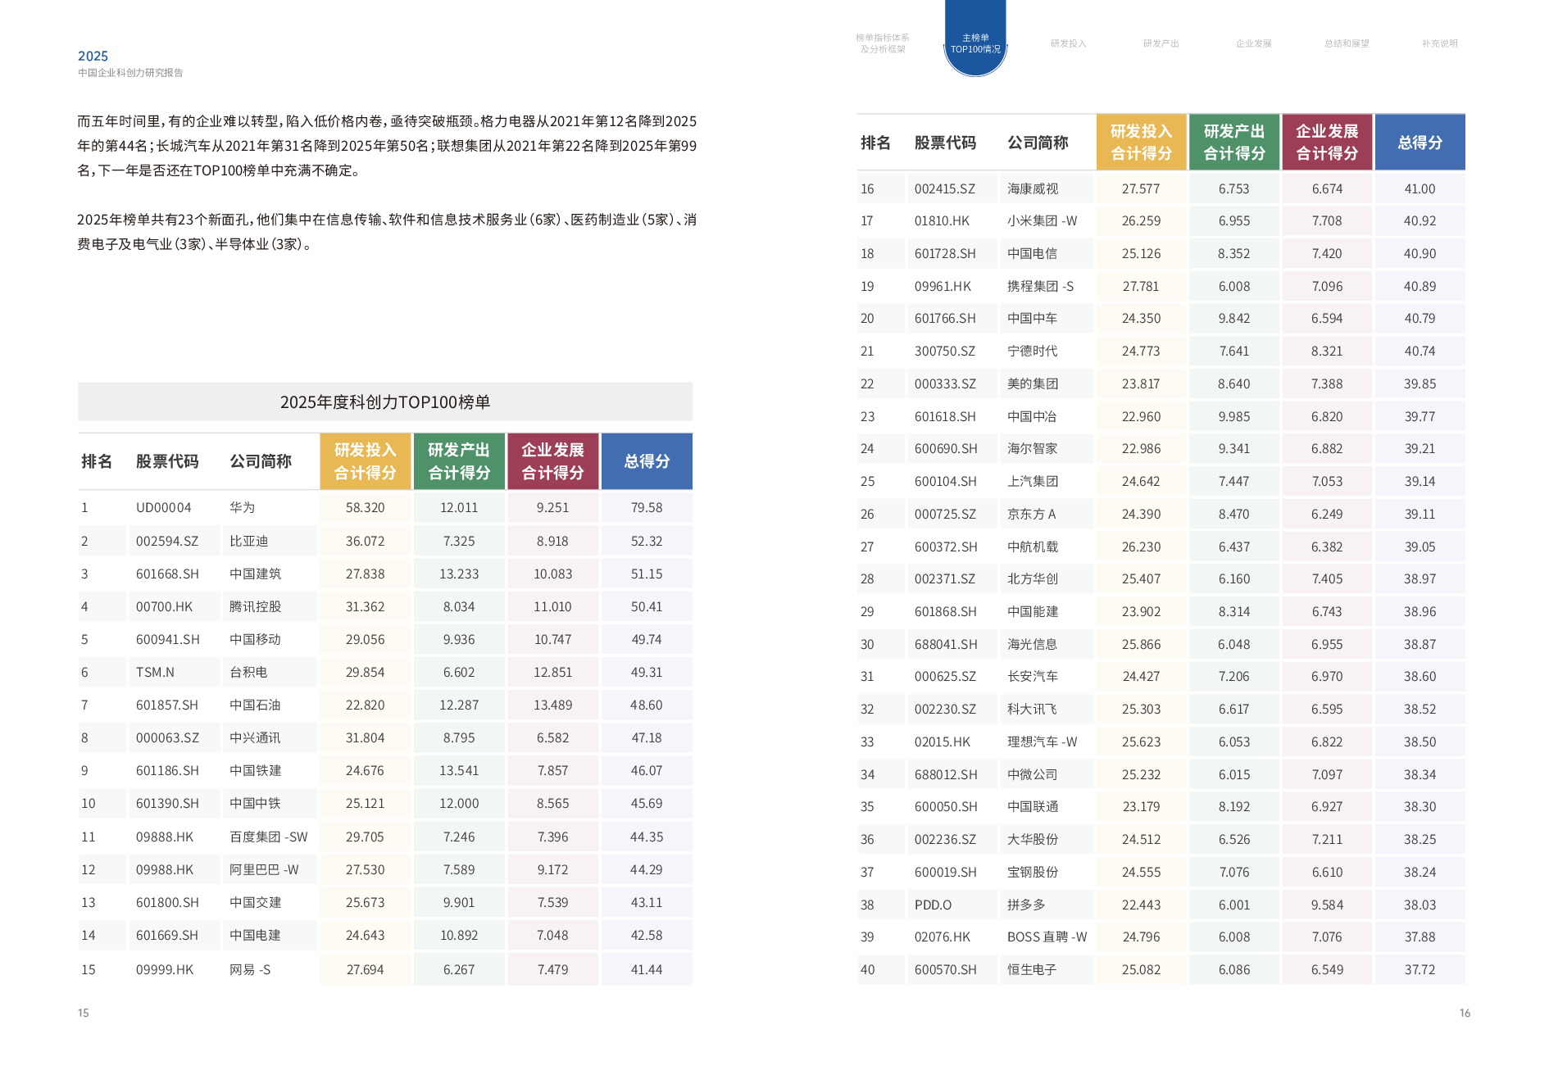Viewport: 1549px width, 1084px height.
Task: Click the 79.58 total score cell
Action: [647, 508]
